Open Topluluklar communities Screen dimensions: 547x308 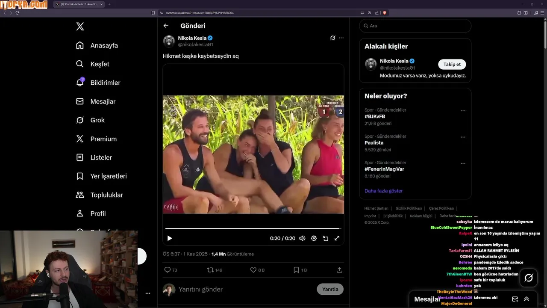(99, 195)
